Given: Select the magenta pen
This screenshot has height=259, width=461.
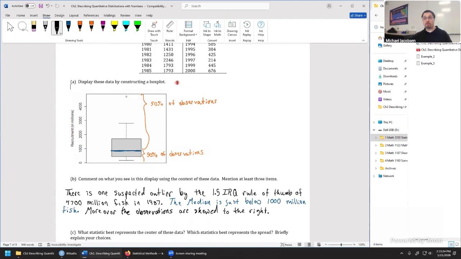Looking at the screenshot, I should coord(103,27).
